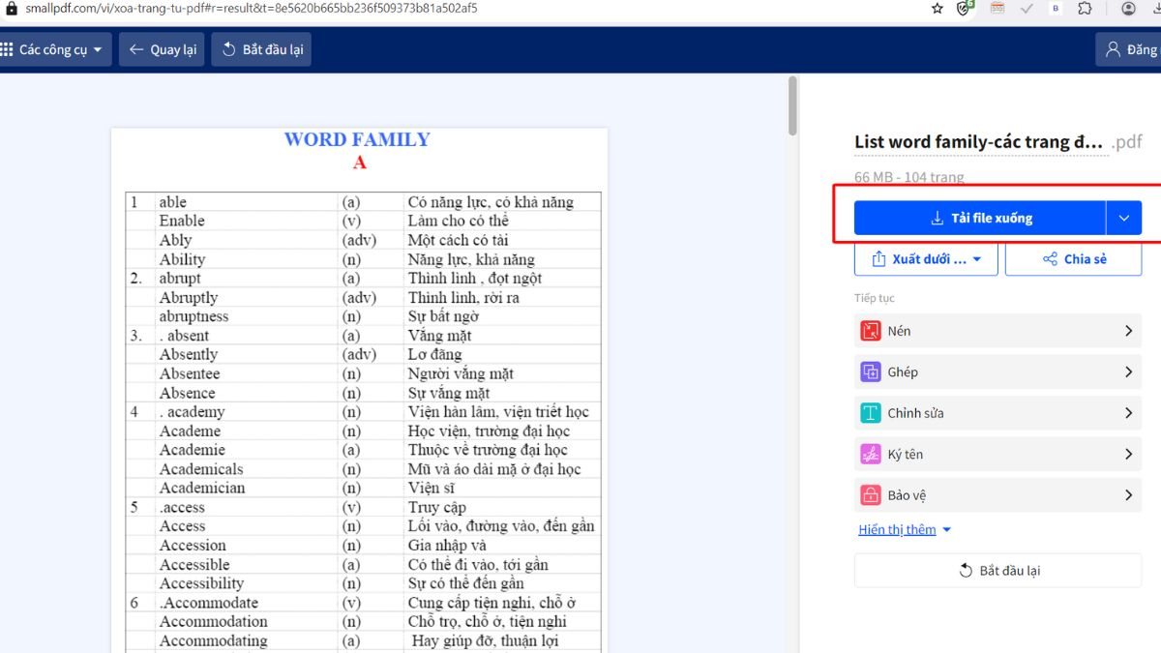
Task: Expand Hiển thị thêm to show more tools
Action: [905, 529]
